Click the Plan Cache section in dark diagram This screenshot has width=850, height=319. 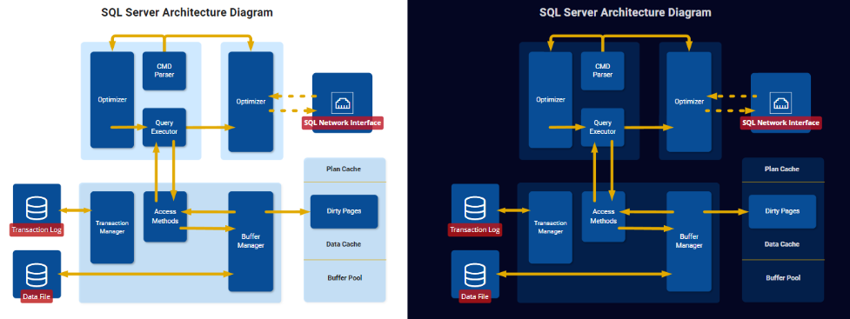coord(782,169)
